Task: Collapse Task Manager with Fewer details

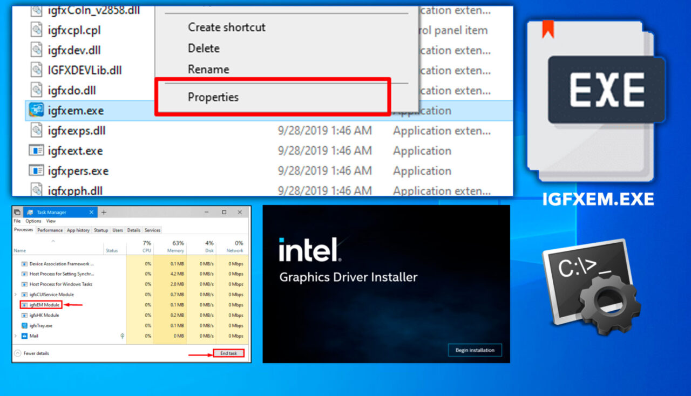Action: click(x=31, y=353)
